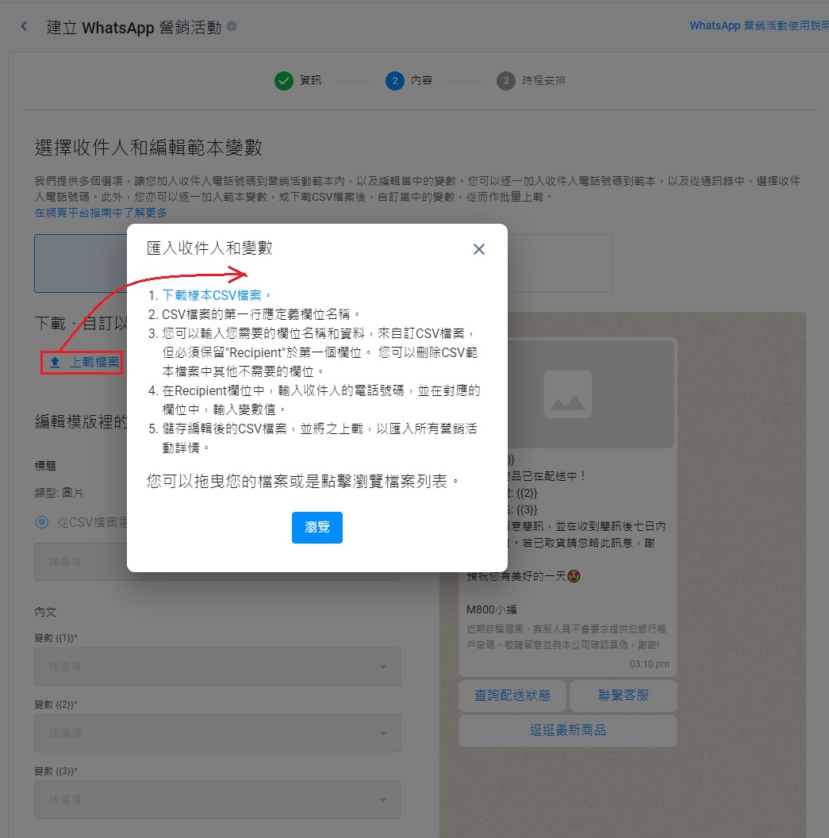Viewport: 829px width, 838px height.
Task: Click 逛逛最新商品 preview button
Action: [568, 730]
